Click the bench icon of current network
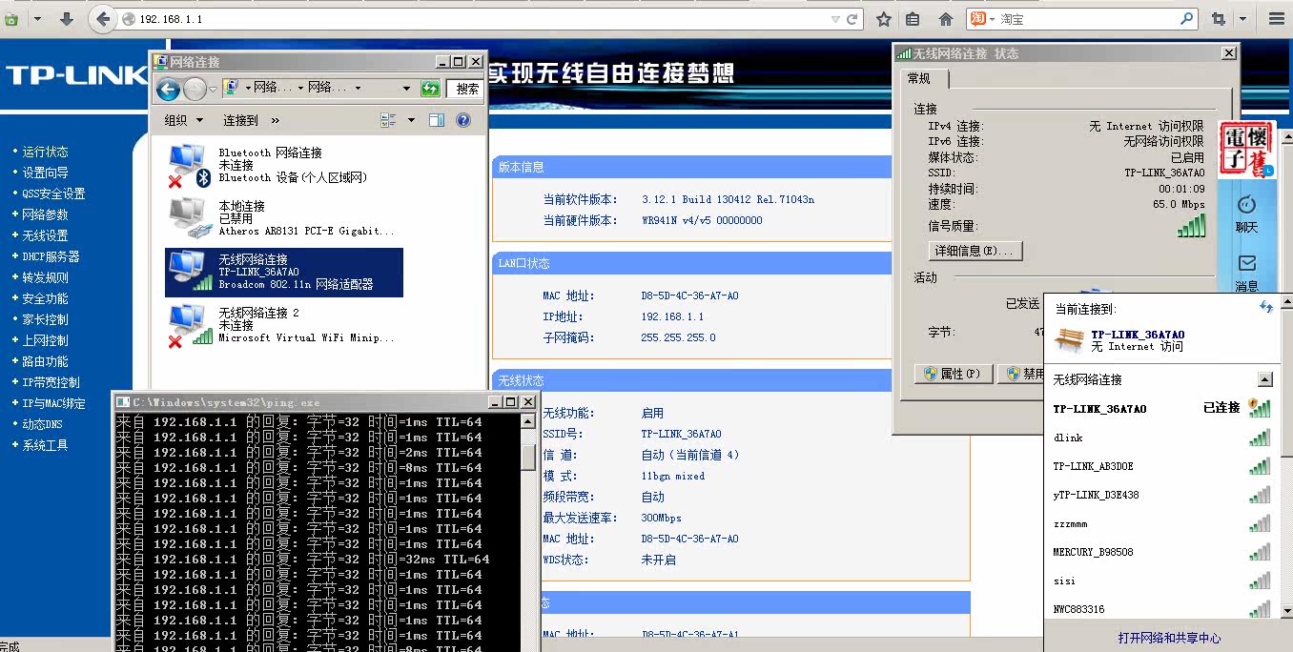Screen dimensions: 1293x652 point(1069,339)
